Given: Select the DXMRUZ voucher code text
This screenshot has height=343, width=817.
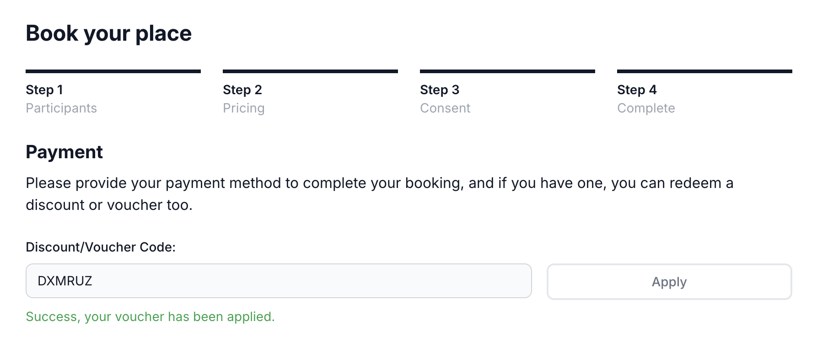Looking at the screenshot, I should 65,281.
